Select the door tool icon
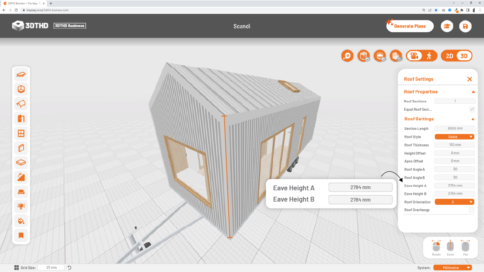The image size is (484, 272). (x=21, y=118)
